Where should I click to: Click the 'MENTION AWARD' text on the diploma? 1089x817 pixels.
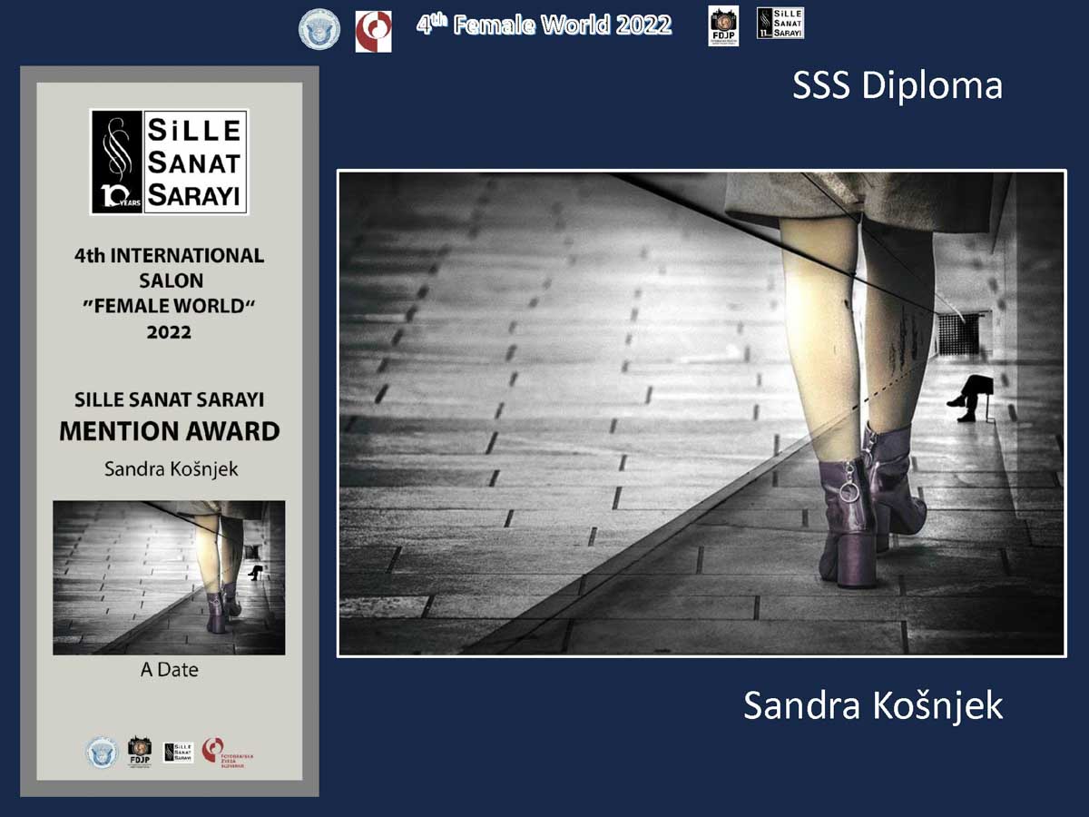[170, 431]
